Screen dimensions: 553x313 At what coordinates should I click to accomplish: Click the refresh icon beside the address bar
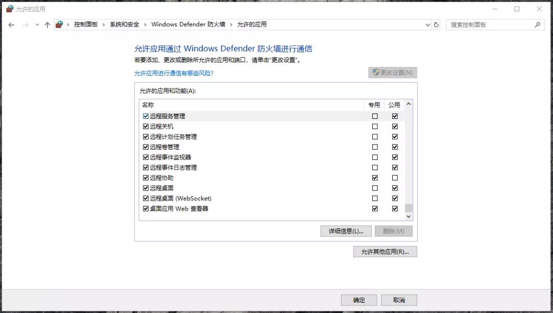point(436,24)
